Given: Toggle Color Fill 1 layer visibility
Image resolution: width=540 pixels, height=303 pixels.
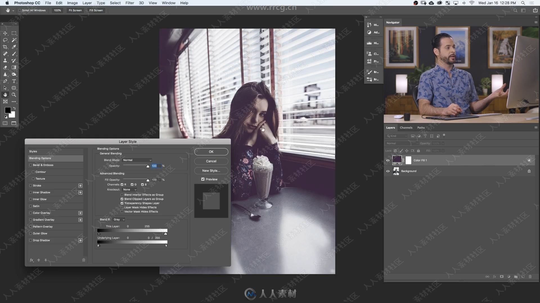Looking at the screenshot, I should click(388, 160).
